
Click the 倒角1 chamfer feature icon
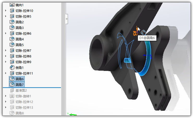pyautogui.click(x=12, y=68)
